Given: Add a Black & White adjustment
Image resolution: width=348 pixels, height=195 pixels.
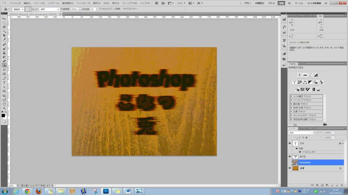Looking at the screenshot, I should click(310, 82).
